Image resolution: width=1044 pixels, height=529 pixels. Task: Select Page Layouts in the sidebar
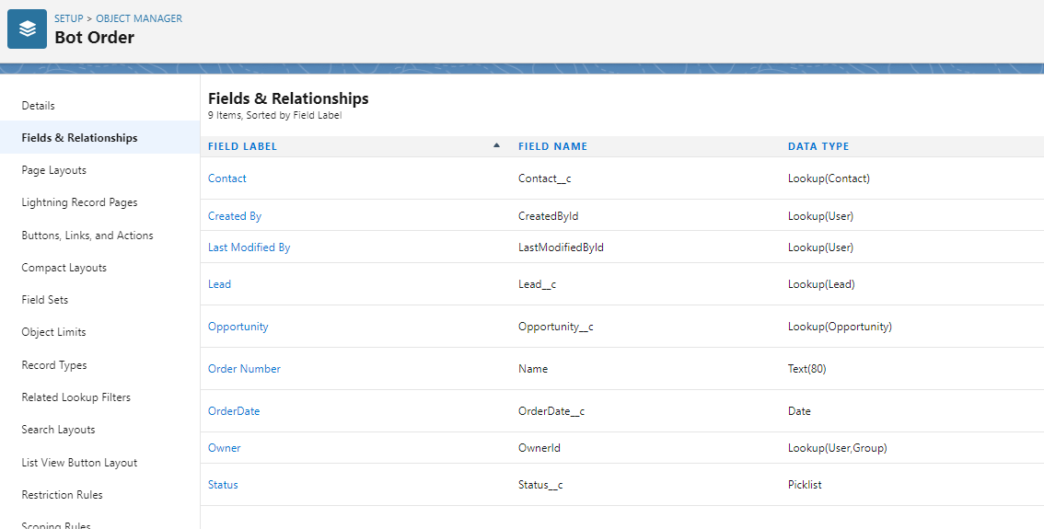click(54, 170)
